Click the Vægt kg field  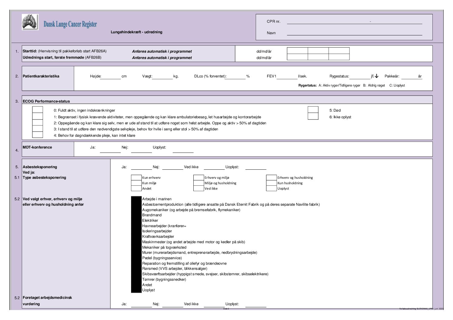[x=162, y=77]
